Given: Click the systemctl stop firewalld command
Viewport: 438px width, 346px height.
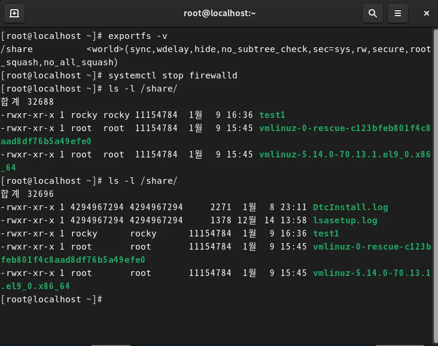Looking at the screenshot, I should coord(173,75).
